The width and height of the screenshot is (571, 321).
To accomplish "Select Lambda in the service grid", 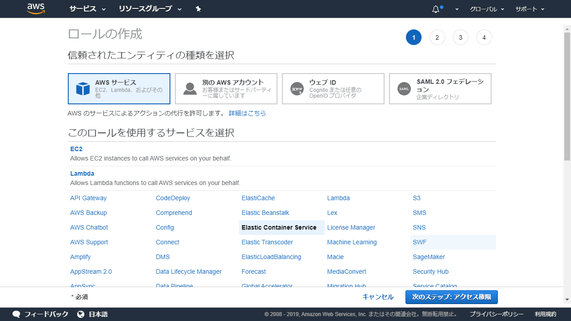I will [x=339, y=198].
